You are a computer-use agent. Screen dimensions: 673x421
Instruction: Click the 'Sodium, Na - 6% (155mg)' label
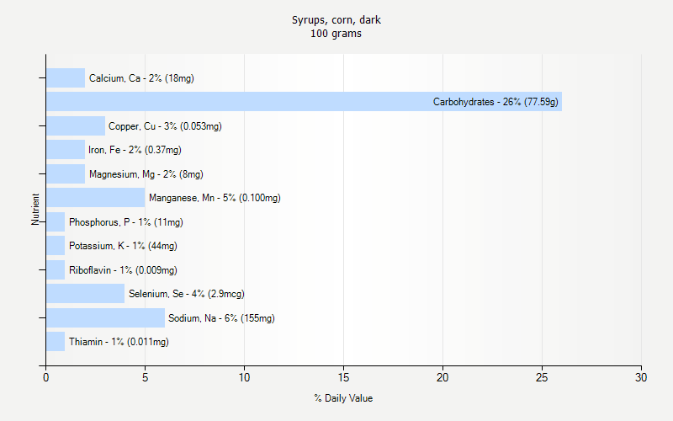tap(221, 318)
